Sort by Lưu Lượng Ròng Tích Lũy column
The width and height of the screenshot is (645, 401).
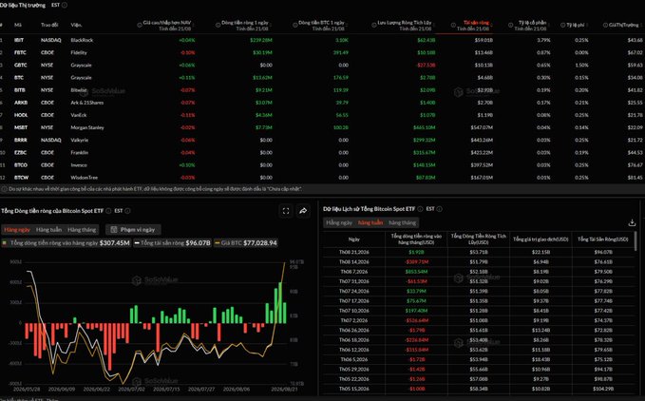[x=434, y=25]
